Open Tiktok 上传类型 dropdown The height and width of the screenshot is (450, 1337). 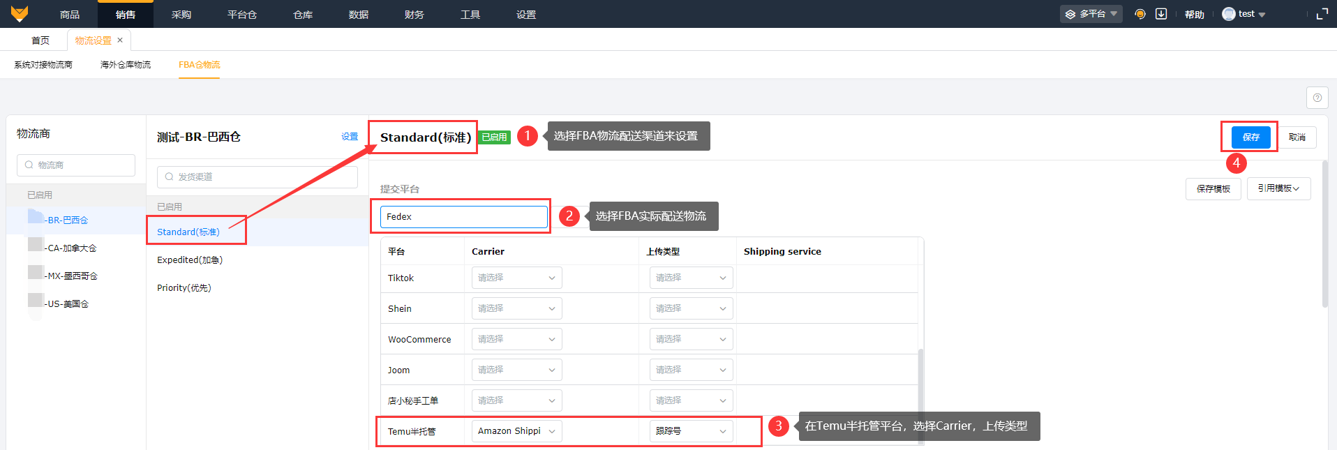click(692, 278)
